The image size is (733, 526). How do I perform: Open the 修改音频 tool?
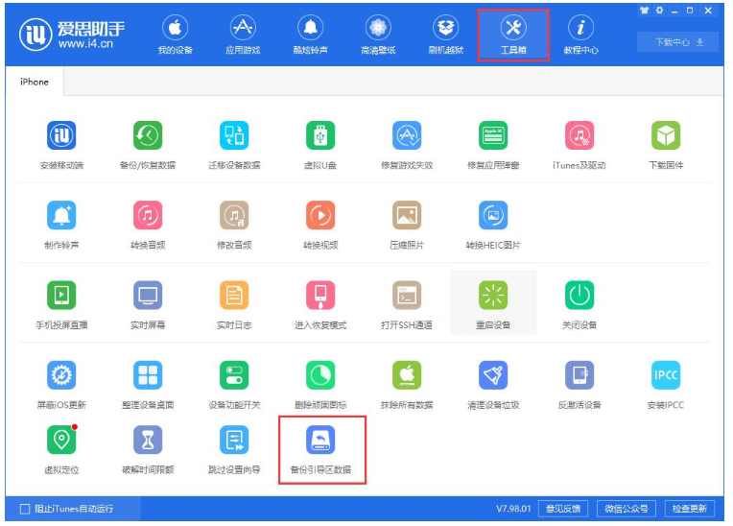pyautogui.click(x=234, y=216)
